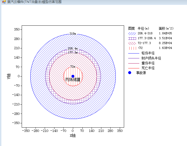The image size is (187, 146).
Task: Click the 事故源 legend text
Action: 141,73
